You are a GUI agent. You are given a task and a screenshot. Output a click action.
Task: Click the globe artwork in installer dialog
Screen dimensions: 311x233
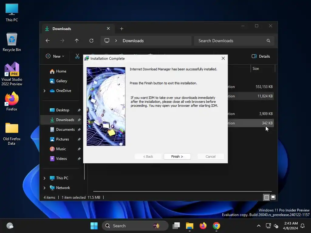coord(106,106)
